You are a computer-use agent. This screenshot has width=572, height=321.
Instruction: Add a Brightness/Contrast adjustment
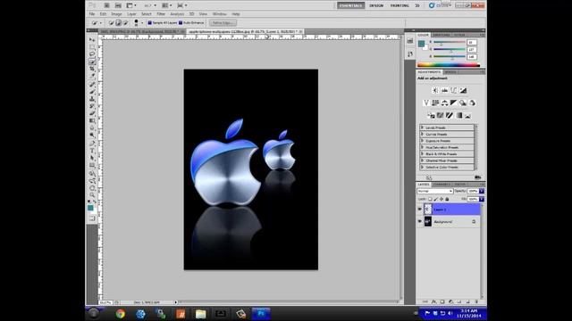tap(435, 90)
